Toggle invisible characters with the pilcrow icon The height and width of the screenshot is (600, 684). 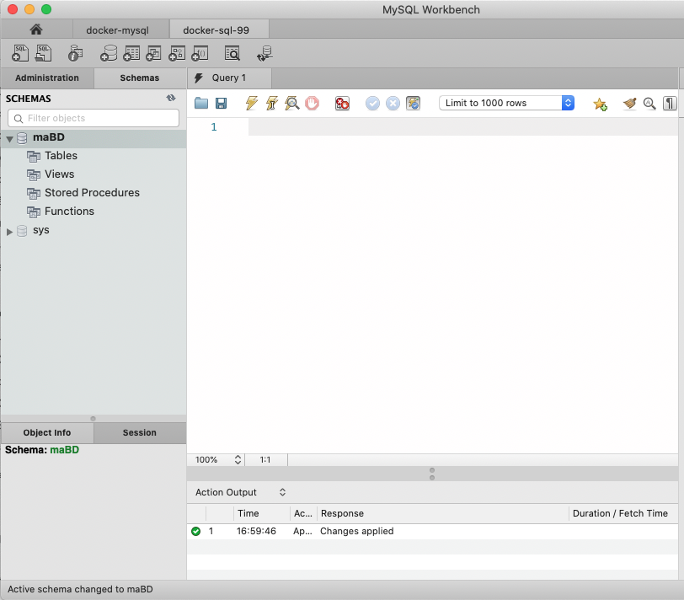pyautogui.click(x=670, y=103)
